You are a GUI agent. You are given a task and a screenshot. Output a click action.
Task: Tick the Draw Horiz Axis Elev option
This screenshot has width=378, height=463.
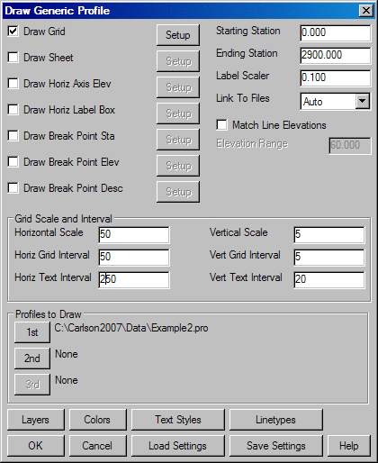tap(13, 84)
